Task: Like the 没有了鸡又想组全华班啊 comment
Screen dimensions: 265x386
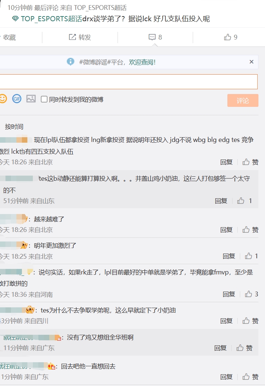Action: click(x=244, y=348)
